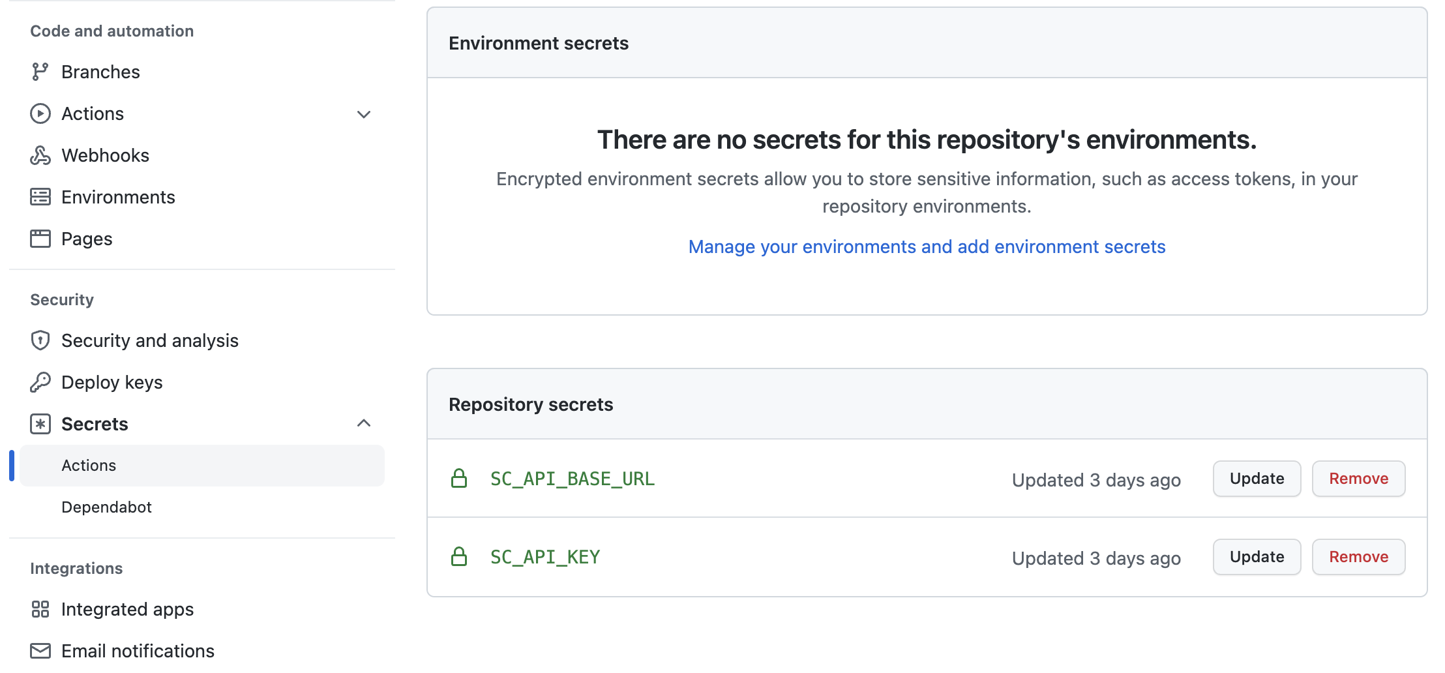
Task: Select Actions under Secrets
Action: click(202, 466)
